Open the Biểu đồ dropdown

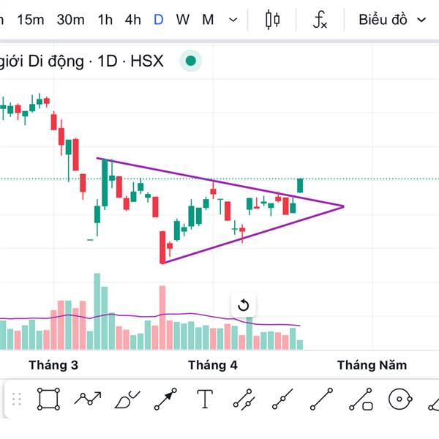pyautogui.click(x=391, y=20)
